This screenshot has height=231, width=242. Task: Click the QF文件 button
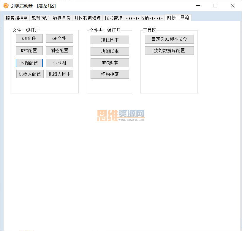coord(59,38)
